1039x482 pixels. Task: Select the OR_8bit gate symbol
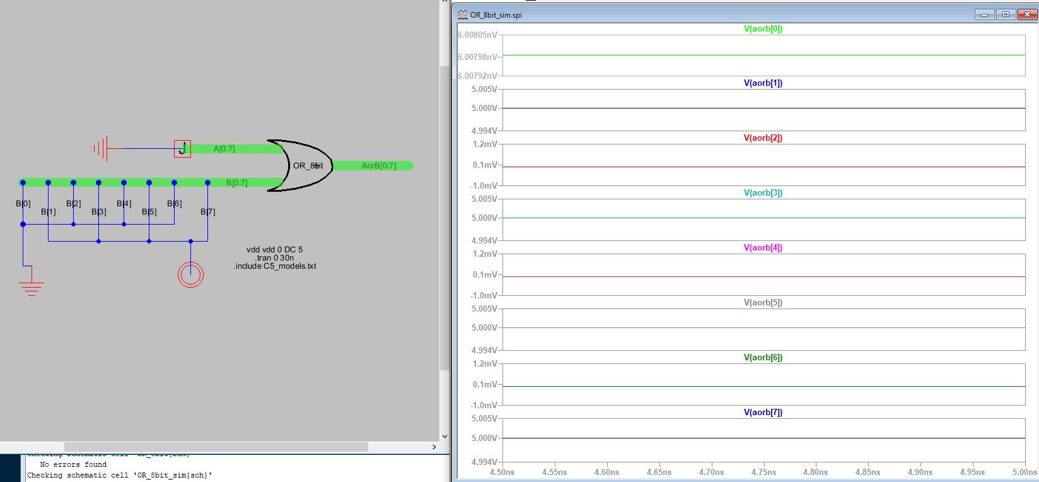coord(301,165)
